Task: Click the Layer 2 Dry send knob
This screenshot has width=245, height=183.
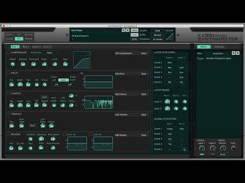Action: (x=185, y=109)
